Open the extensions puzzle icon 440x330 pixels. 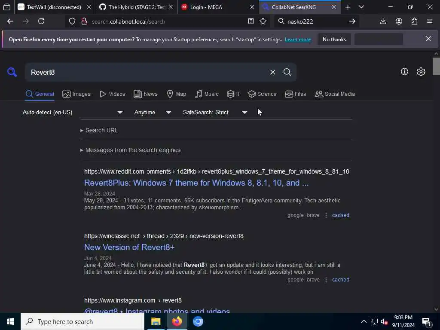(415, 21)
